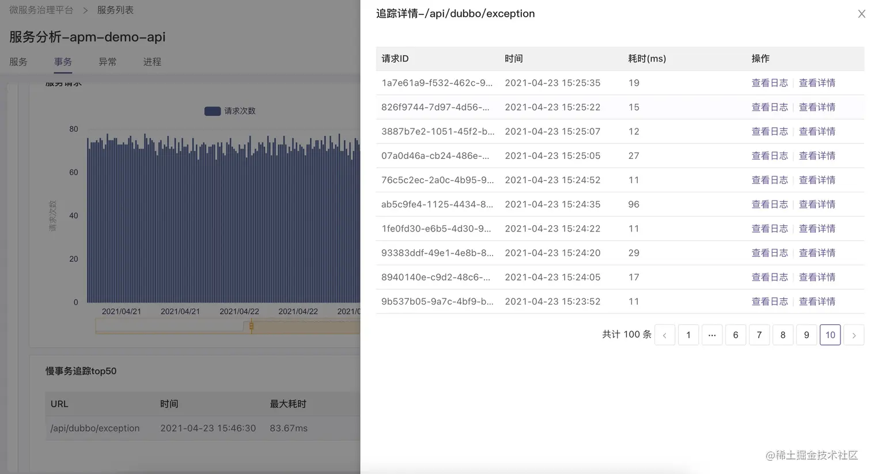
Task: Click 查看详情 for request 826f9744-7d97
Action: pyautogui.click(x=817, y=107)
